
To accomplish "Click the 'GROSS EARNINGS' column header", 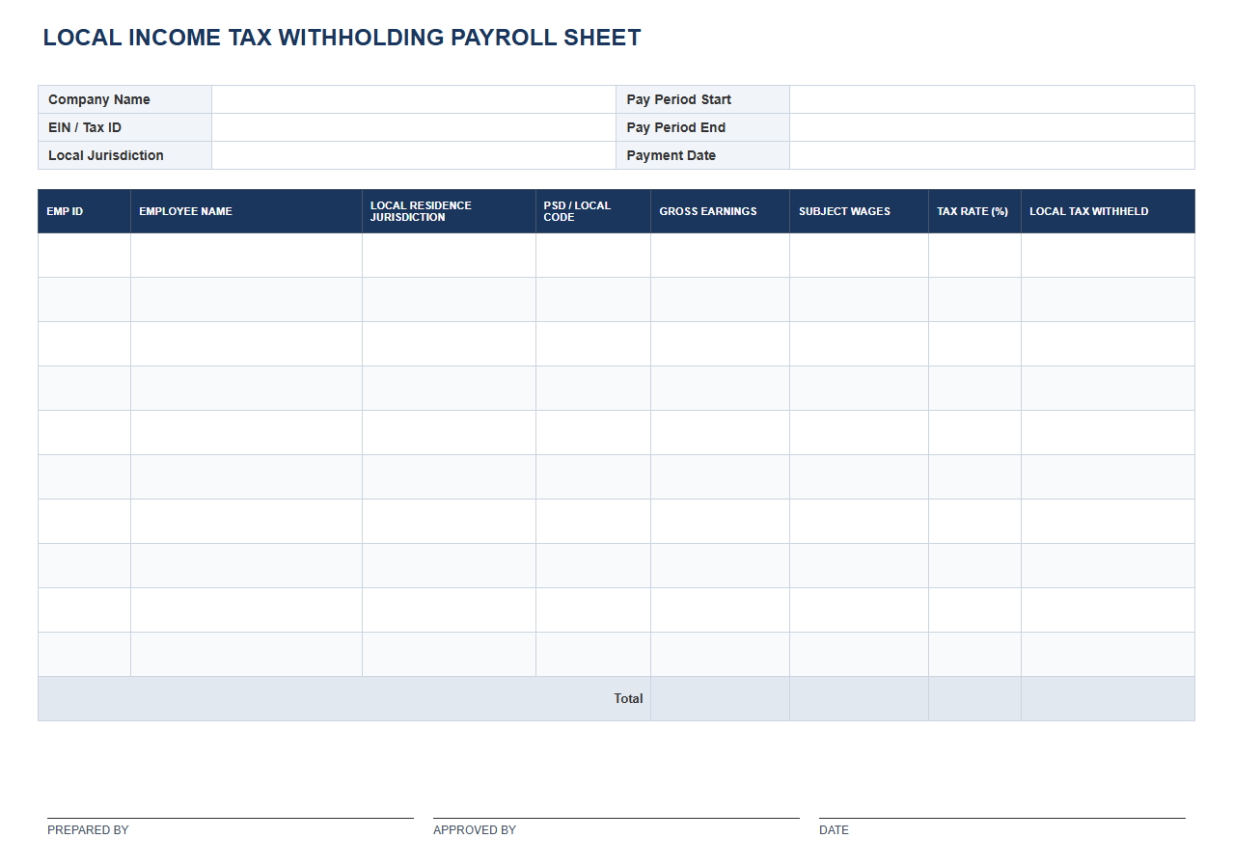I will (x=720, y=211).
